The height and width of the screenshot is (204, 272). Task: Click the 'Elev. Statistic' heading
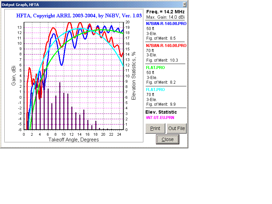(x=161, y=112)
